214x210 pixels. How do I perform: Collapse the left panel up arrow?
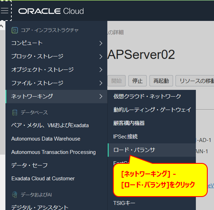point(2,26)
